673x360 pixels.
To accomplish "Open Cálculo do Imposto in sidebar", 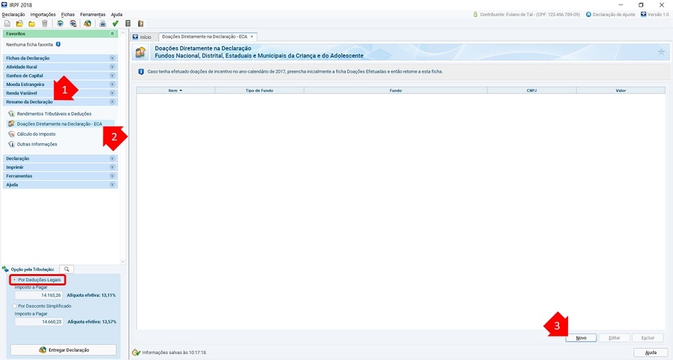I will pyautogui.click(x=36, y=134).
